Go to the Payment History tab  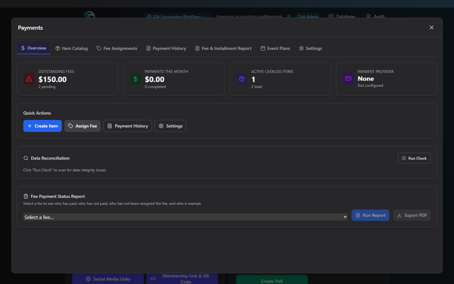point(166,48)
